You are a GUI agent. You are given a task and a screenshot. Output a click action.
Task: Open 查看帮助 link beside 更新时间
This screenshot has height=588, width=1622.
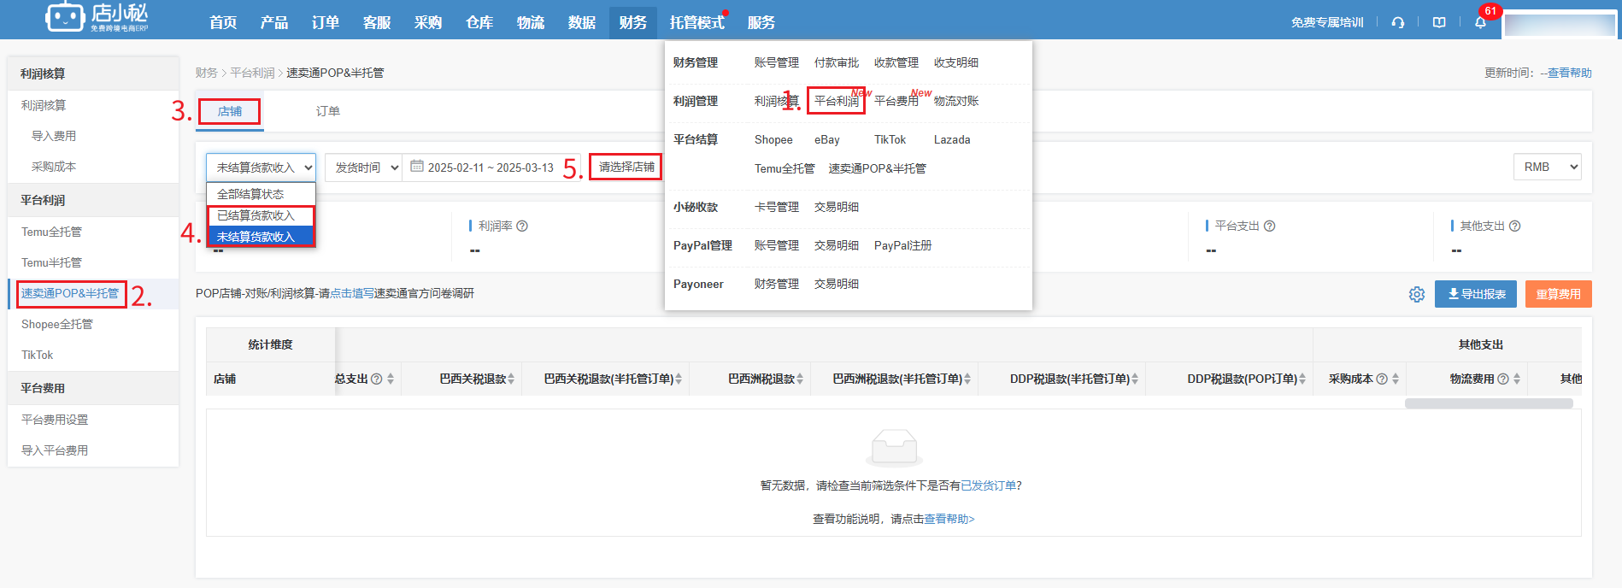[1570, 73]
